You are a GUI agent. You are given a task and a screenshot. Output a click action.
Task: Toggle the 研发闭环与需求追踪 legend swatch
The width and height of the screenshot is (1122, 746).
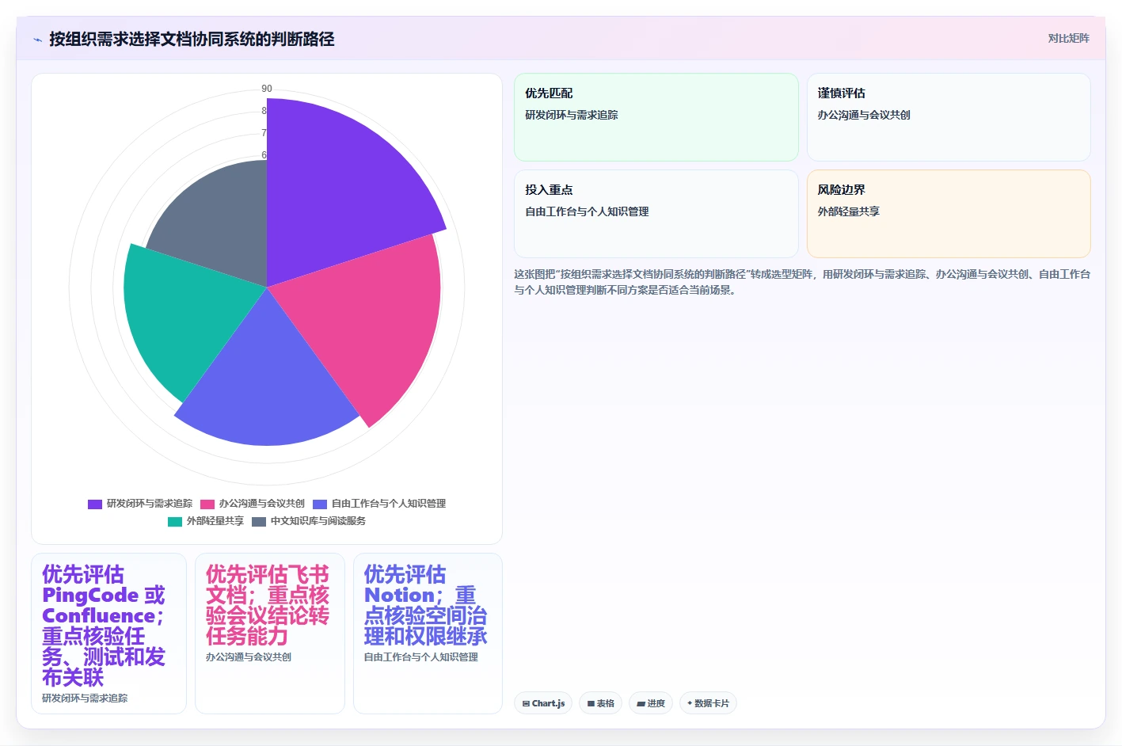(95, 504)
